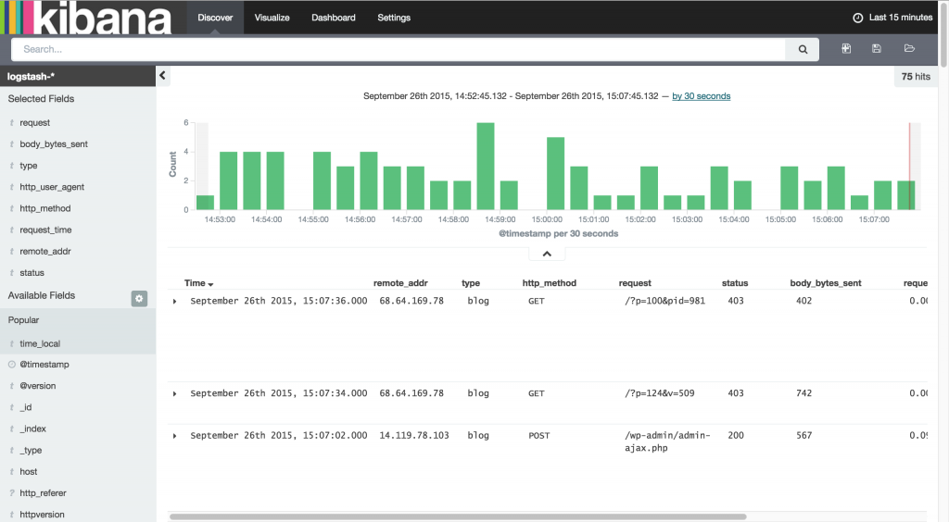Click question icon beside http_referer field

[x=11, y=493]
